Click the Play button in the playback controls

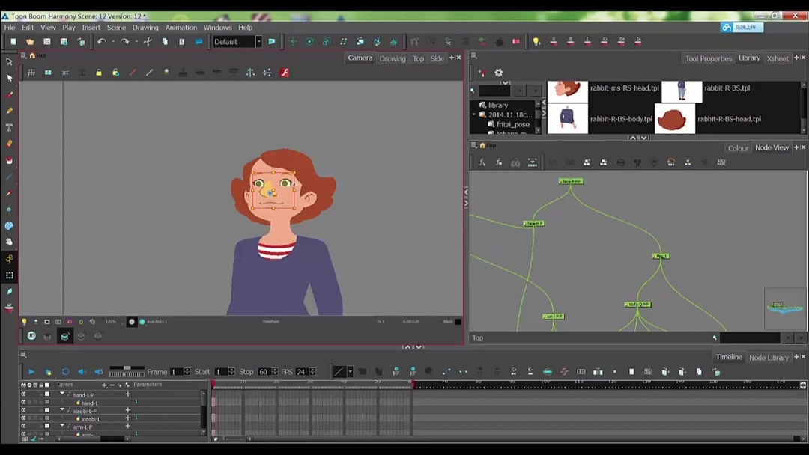click(x=31, y=371)
